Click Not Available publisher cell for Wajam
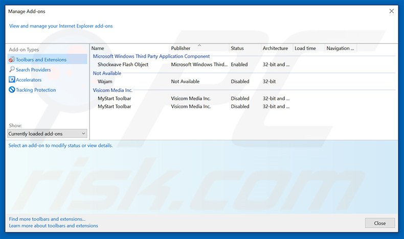Screen dimensions: 404x239 185,81
